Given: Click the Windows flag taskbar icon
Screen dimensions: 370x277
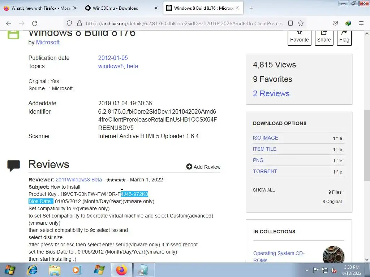Looking at the screenshot, I should tap(99, 270).
